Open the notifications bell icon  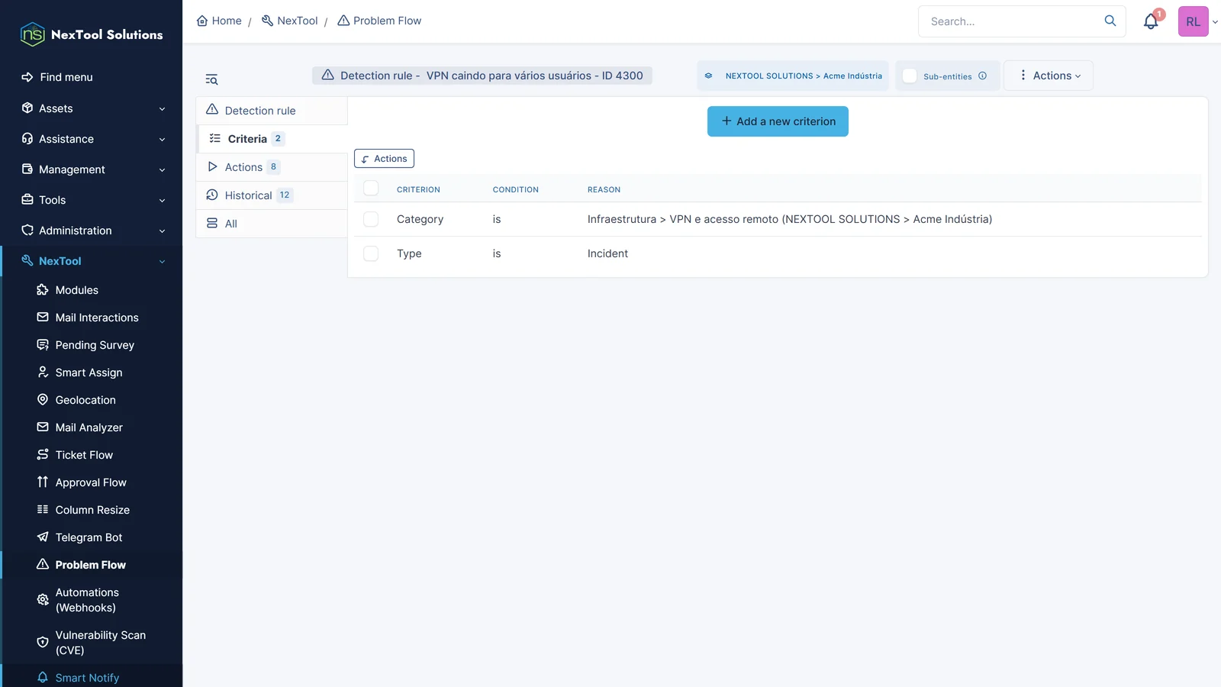click(1151, 21)
